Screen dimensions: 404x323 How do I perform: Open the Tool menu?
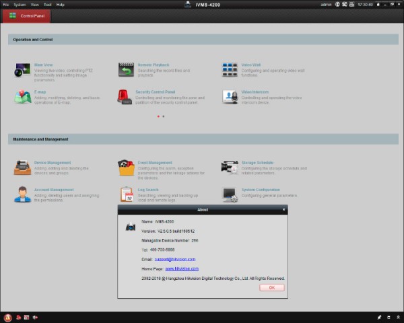[48, 5]
